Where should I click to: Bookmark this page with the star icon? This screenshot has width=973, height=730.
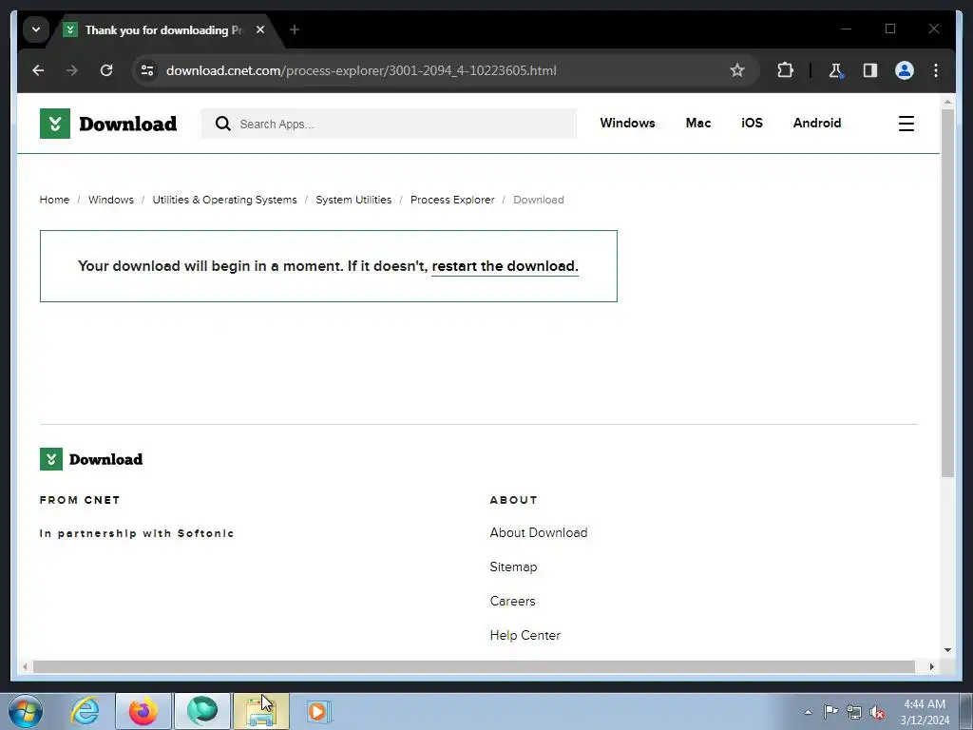(736, 70)
